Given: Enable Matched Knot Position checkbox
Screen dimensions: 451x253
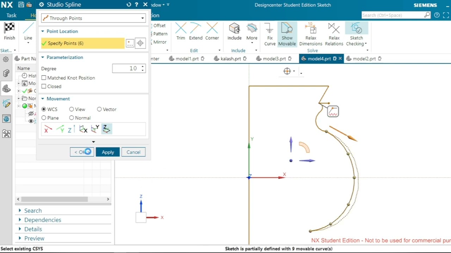Looking at the screenshot, I should click(44, 78).
